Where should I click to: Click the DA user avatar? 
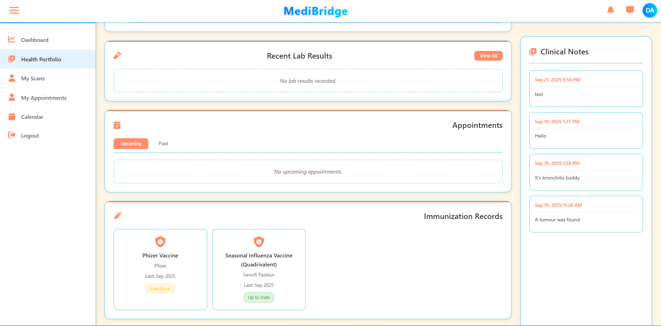[650, 10]
